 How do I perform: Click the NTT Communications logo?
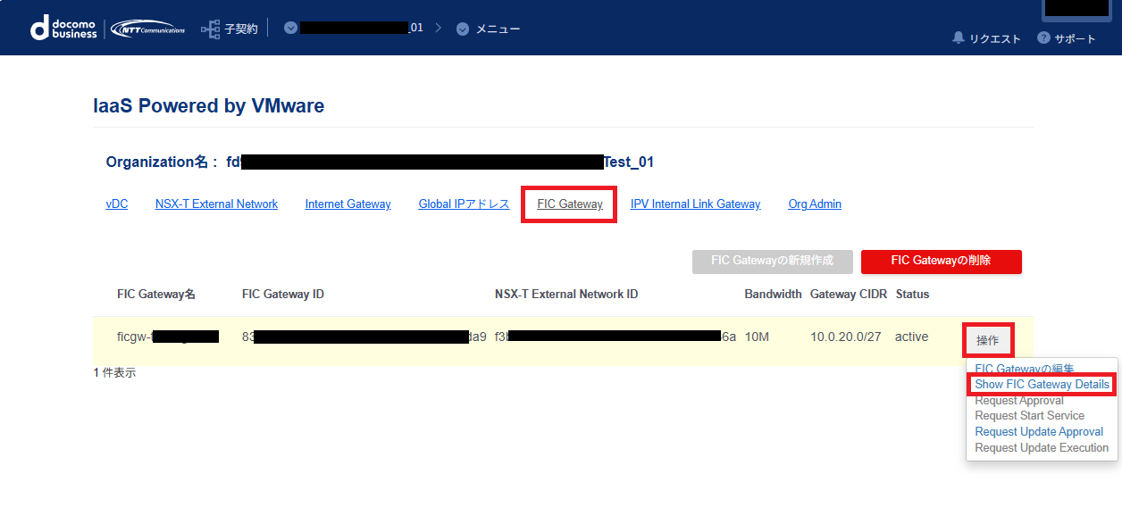147,29
